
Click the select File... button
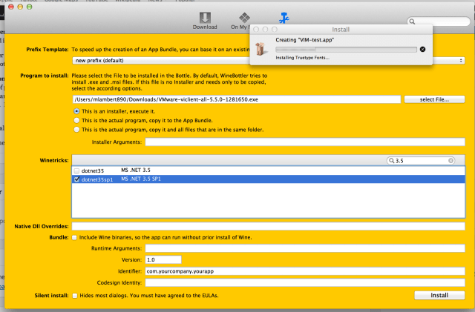click(434, 99)
